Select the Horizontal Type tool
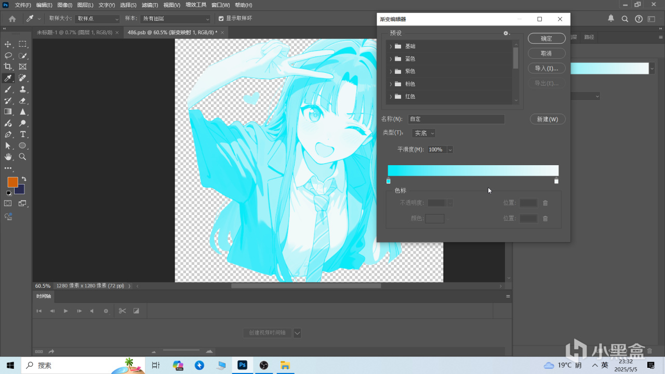Viewport: 665px width, 374px height. click(23, 135)
